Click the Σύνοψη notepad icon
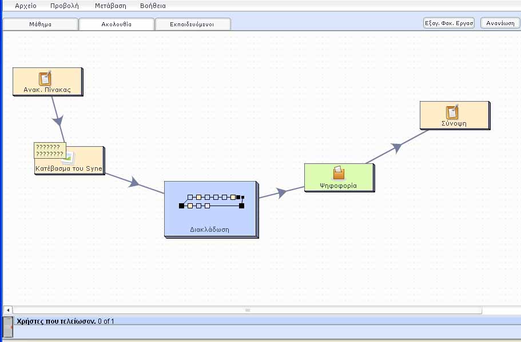The width and height of the screenshot is (521, 342). (452, 111)
